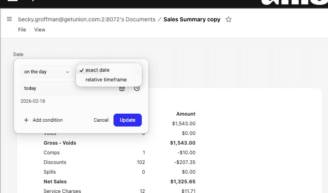Open the calendar date picker icon

pyautogui.click(x=122, y=88)
